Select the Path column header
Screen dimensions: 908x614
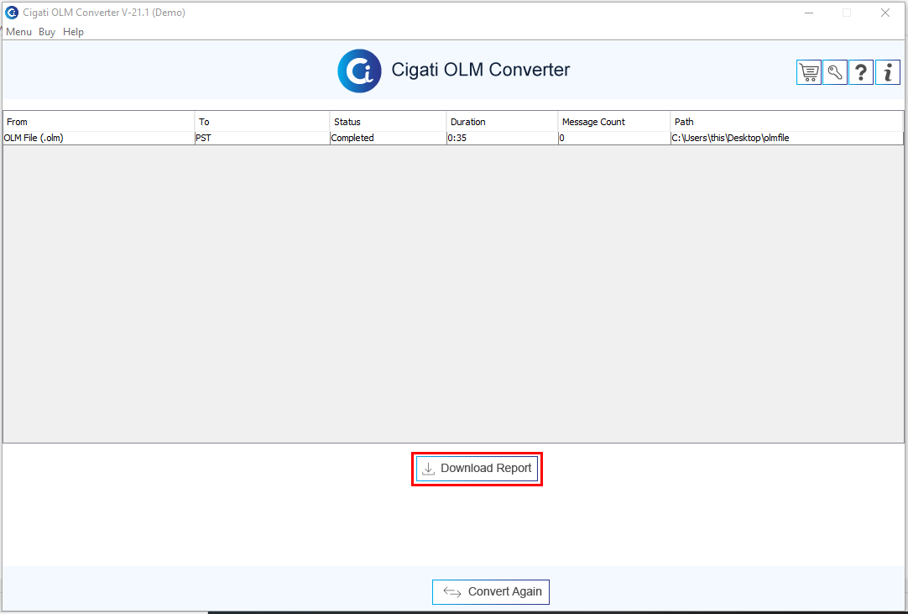(x=786, y=122)
